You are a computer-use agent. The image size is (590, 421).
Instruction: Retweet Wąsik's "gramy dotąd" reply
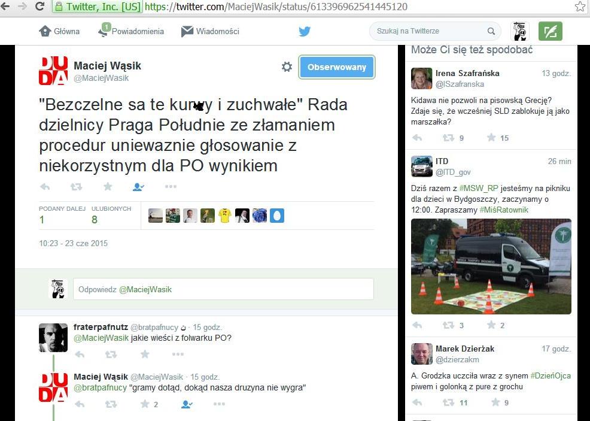point(111,404)
